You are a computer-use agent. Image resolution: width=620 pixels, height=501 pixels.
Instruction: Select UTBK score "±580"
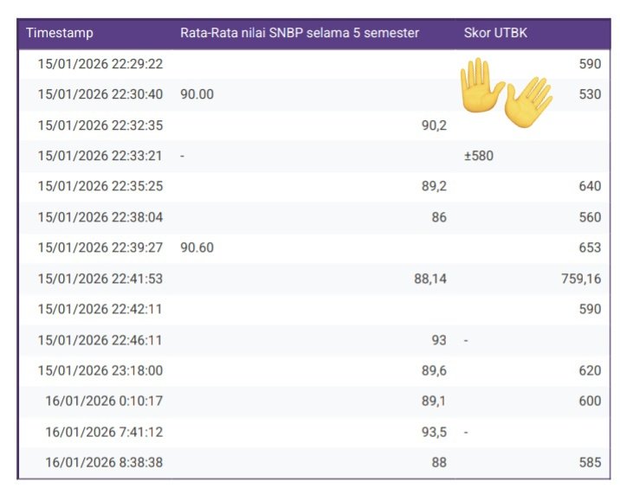tap(479, 156)
